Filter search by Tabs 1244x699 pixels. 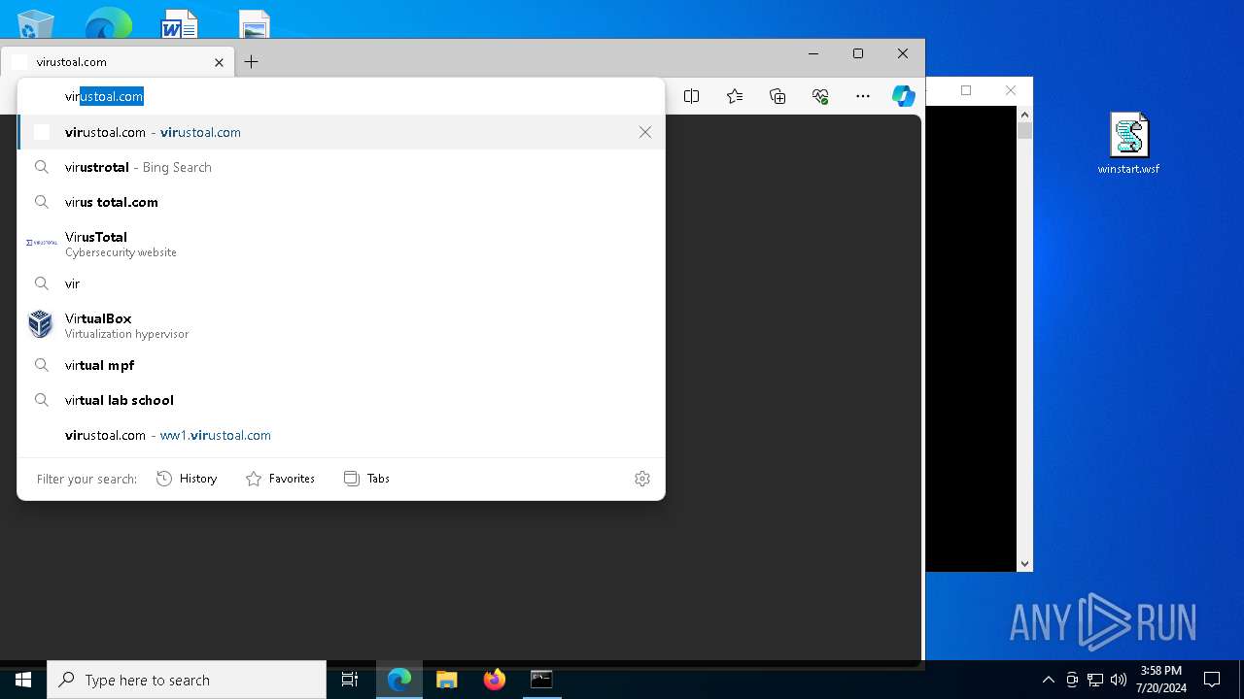tap(366, 479)
